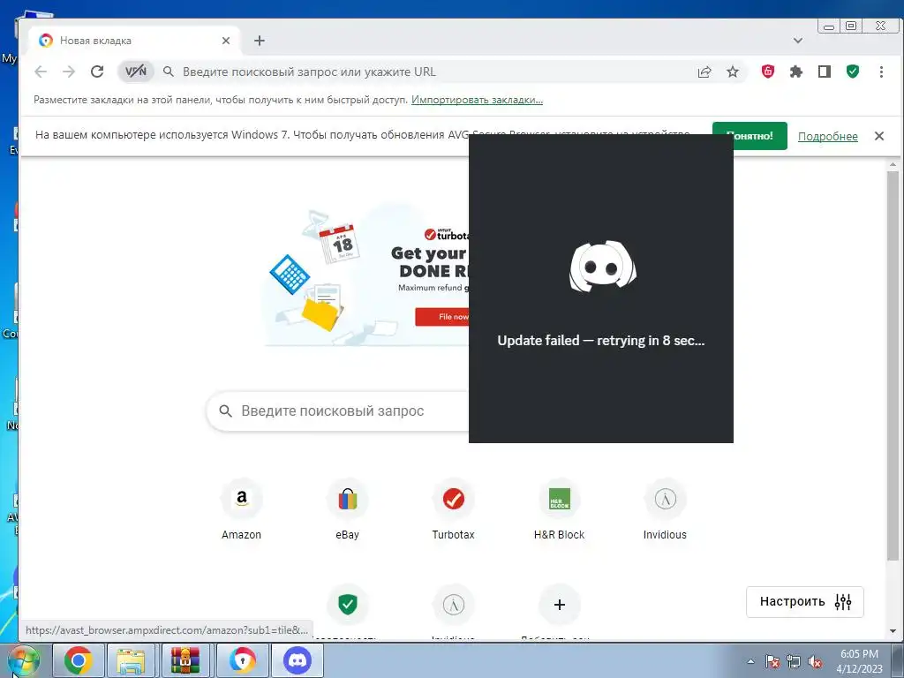Bookmark this tab with the star
This screenshot has height=678, width=904.
pyautogui.click(x=732, y=72)
